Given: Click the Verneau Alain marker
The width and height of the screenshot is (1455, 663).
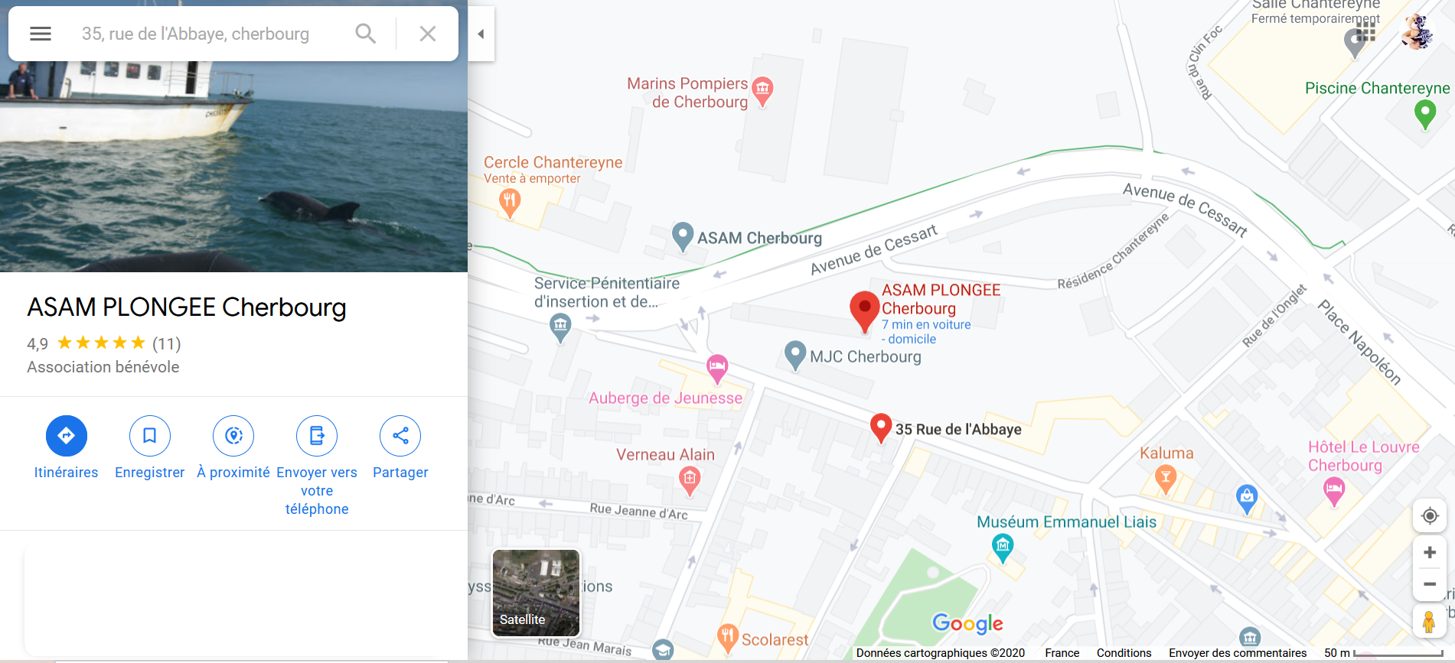Looking at the screenshot, I should pos(690,481).
